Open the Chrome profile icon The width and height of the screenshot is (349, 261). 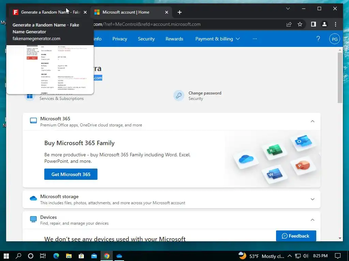pos(324,24)
